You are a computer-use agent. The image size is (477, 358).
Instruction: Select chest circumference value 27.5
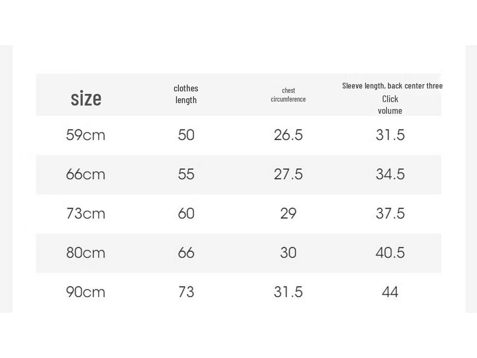(288, 174)
